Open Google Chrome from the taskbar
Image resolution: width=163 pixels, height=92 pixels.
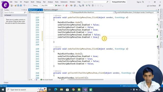click(x=73, y=90)
